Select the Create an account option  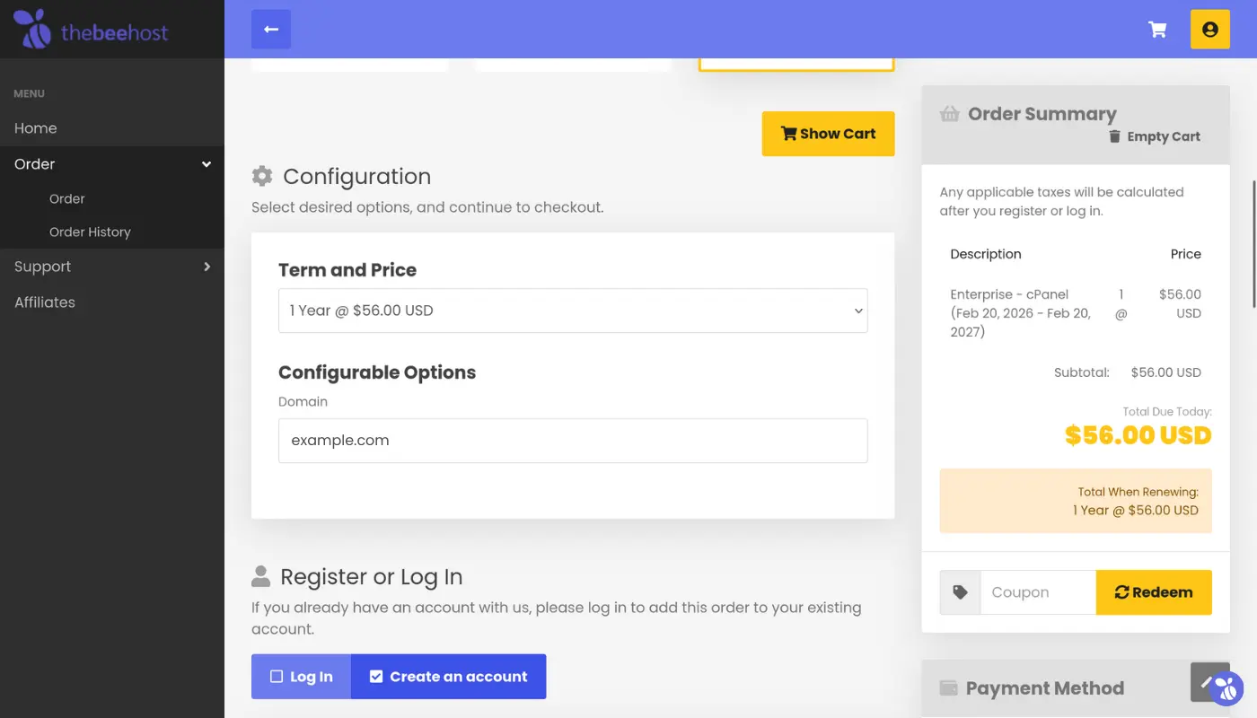pos(448,677)
